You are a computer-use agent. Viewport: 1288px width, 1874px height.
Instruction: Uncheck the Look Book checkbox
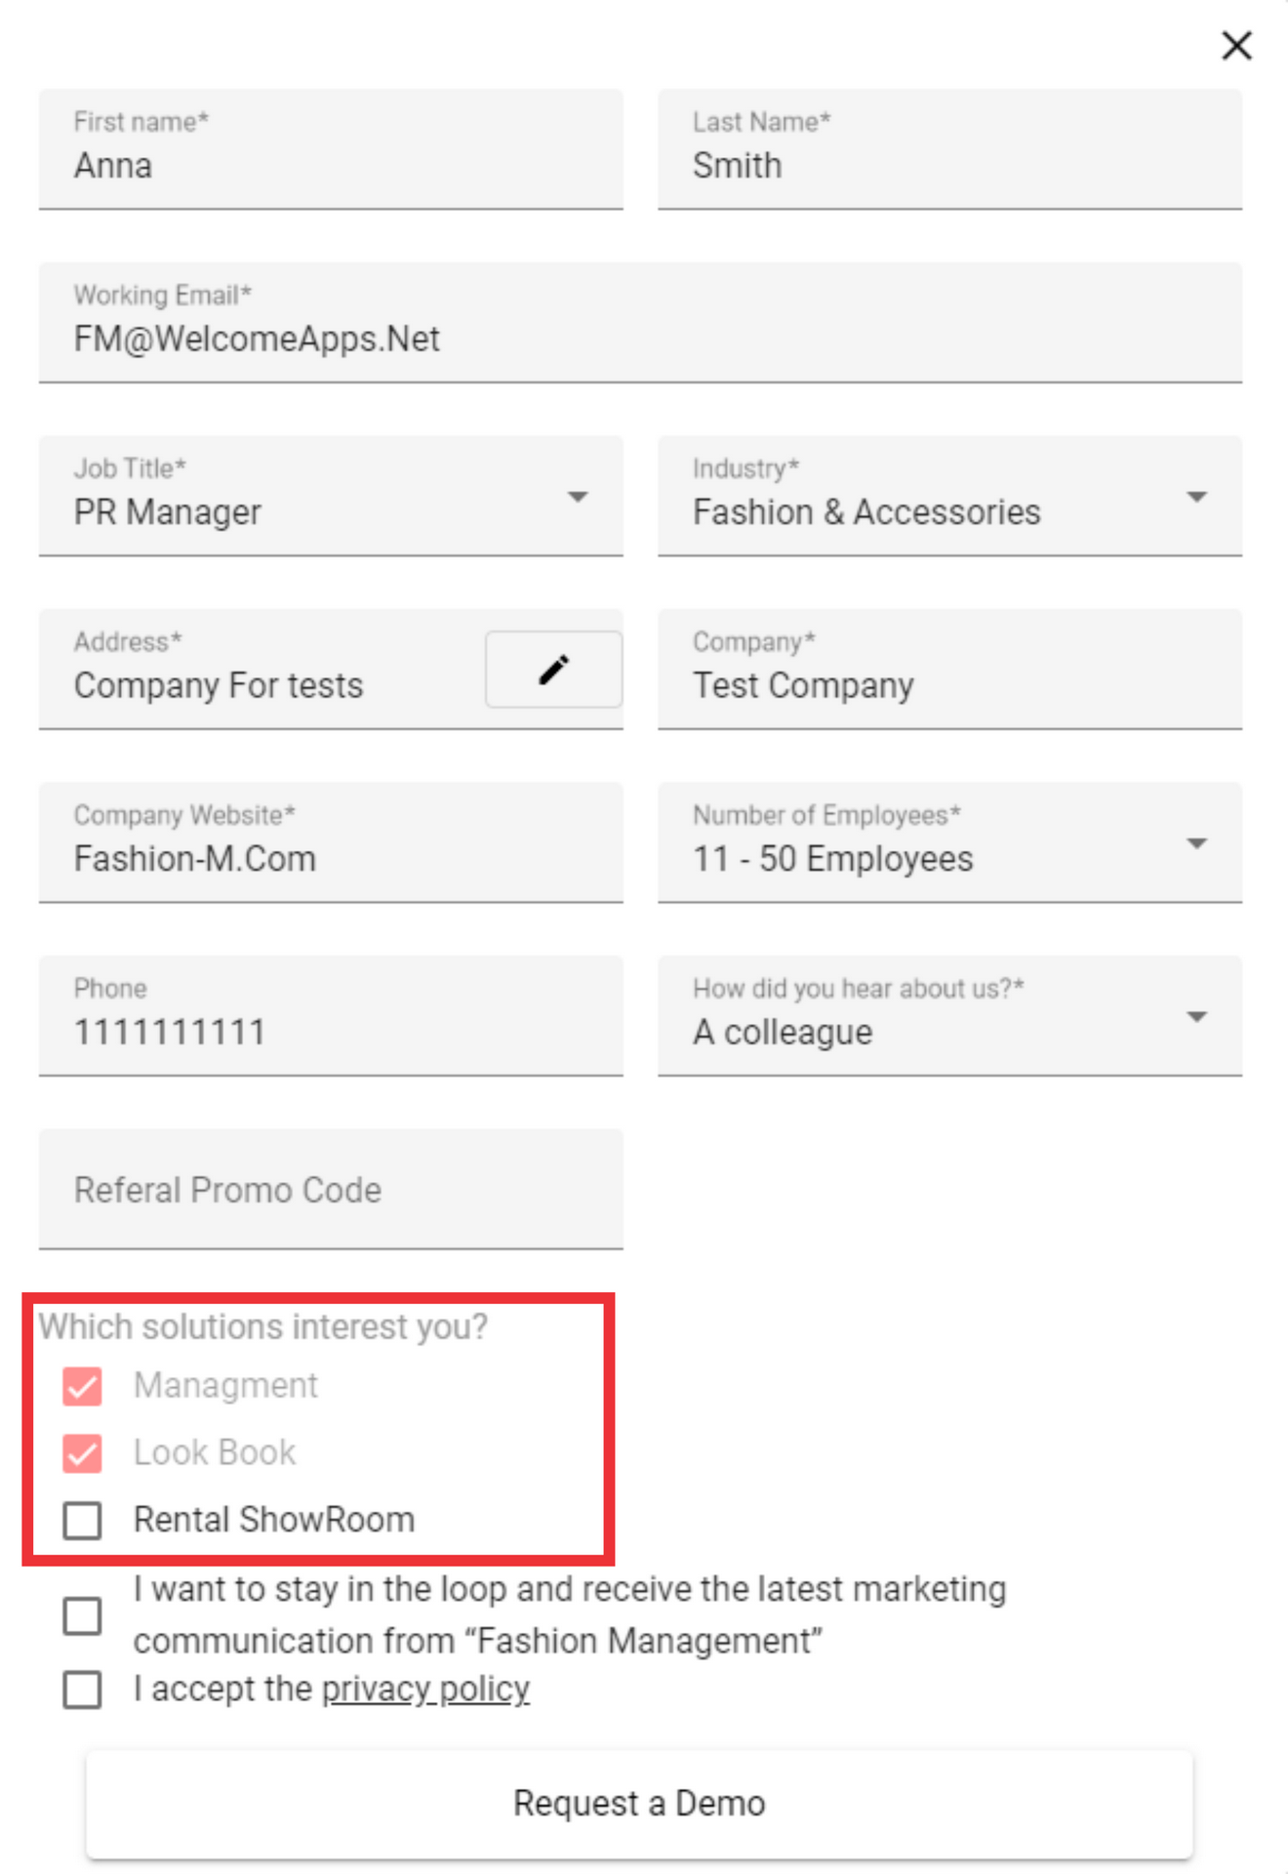(x=82, y=1453)
